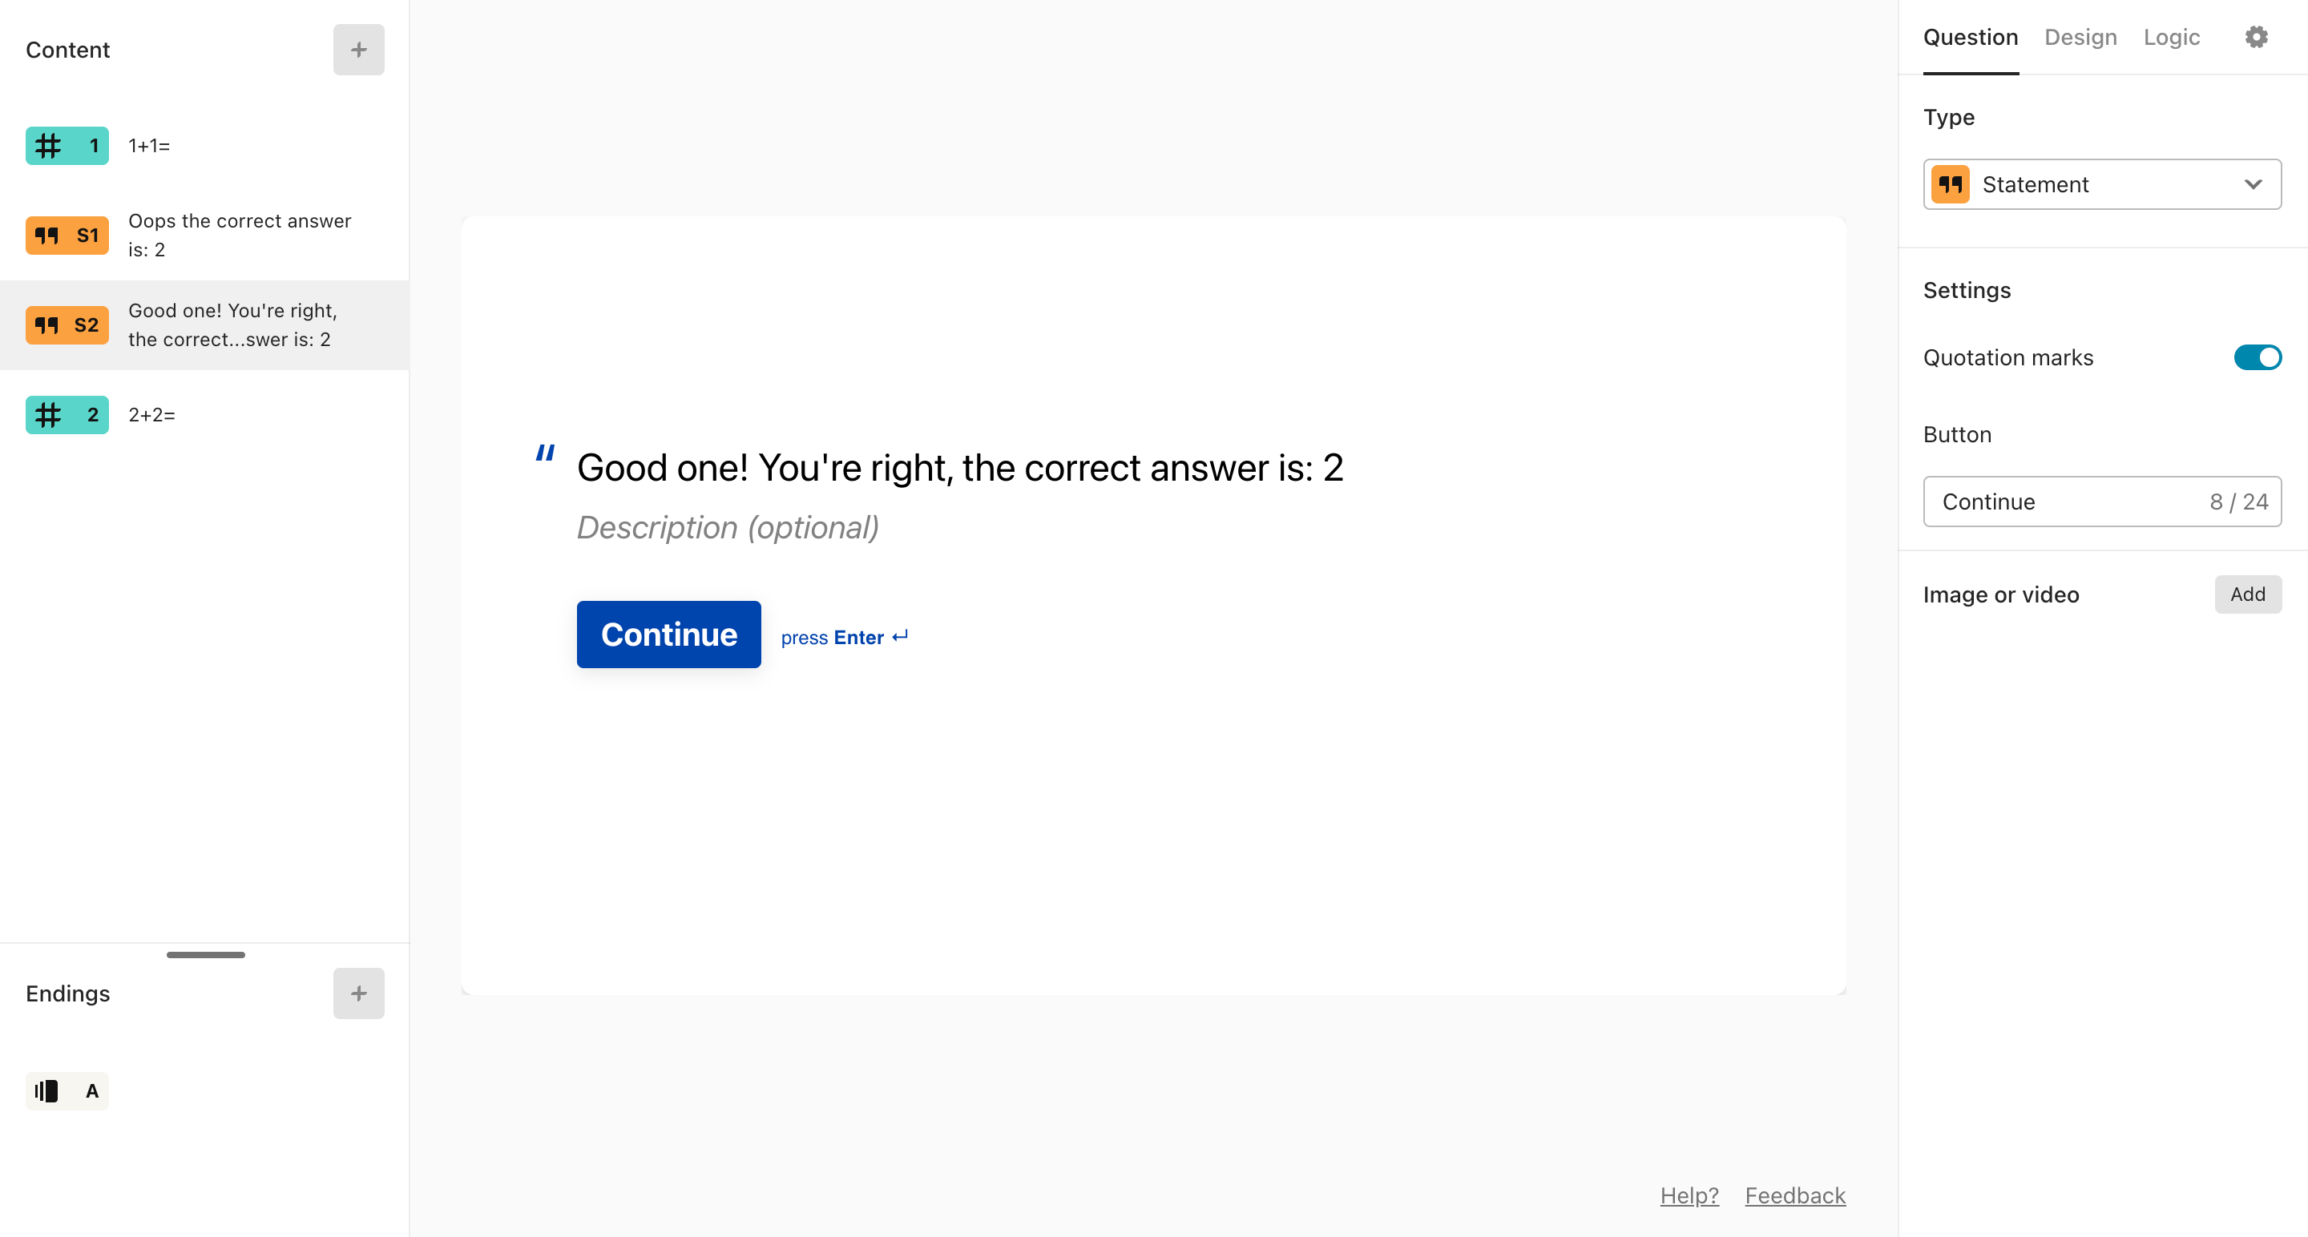Click the plus icon next to Endings

358,993
